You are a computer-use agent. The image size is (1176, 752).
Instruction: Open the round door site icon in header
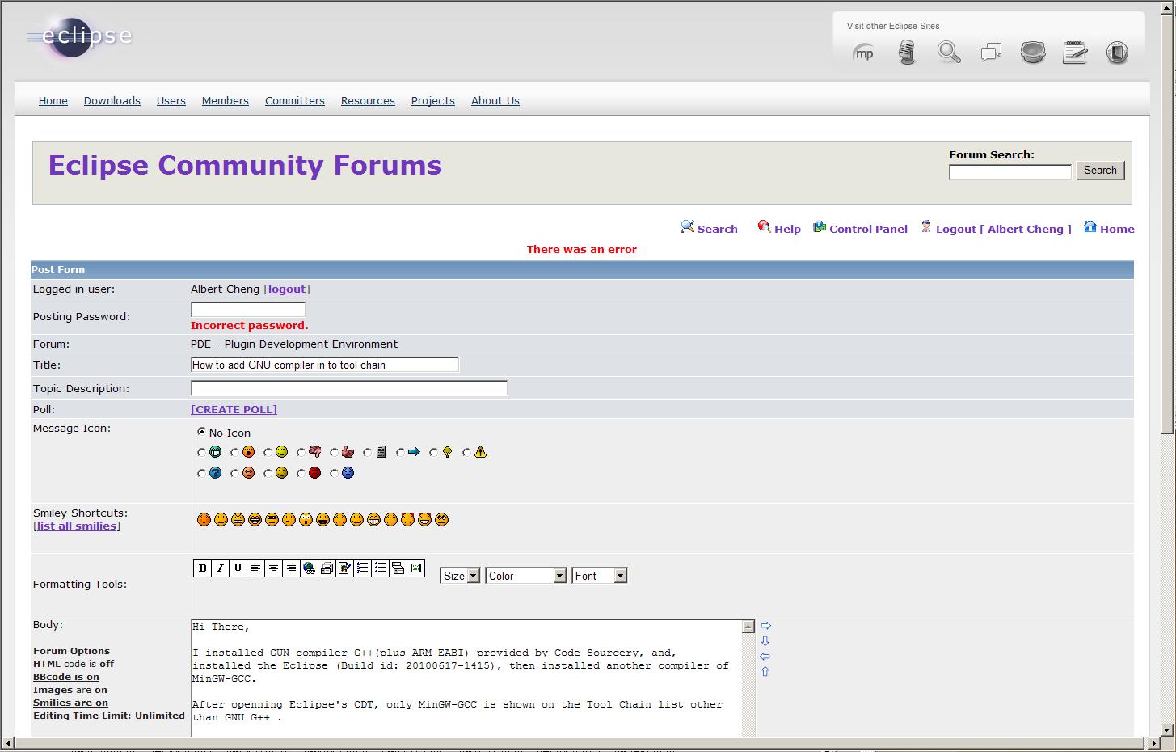[1117, 53]
